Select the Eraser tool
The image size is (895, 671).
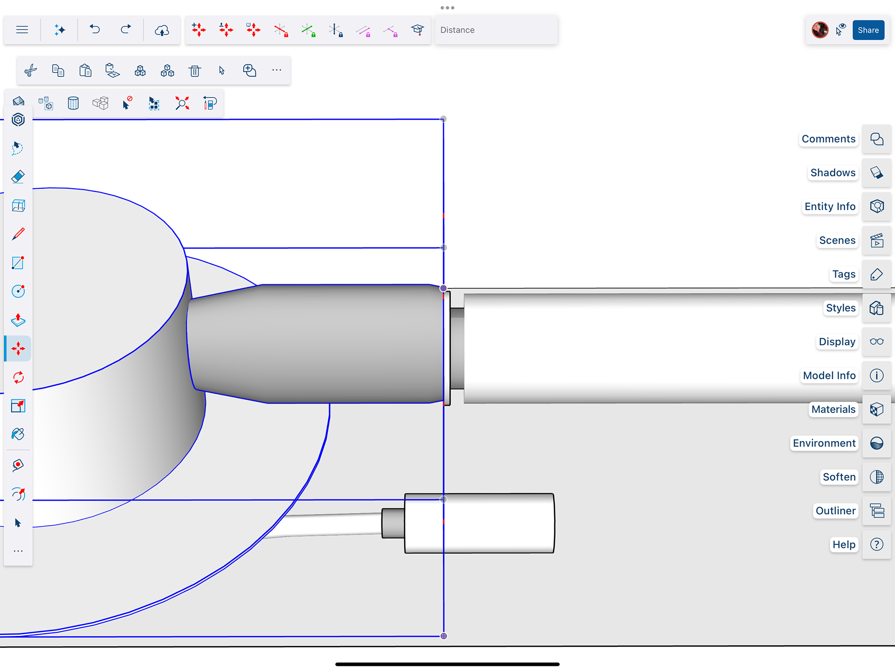click(x=18, y=177)
